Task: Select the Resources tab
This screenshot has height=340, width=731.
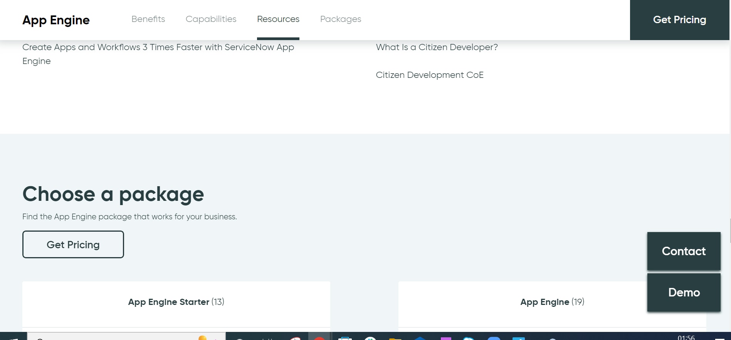Action: point(278,19)
